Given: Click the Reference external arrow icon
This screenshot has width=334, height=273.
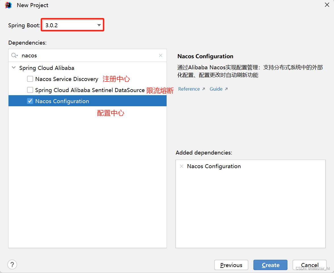Looking at the screenshot, I should point(204,89).
